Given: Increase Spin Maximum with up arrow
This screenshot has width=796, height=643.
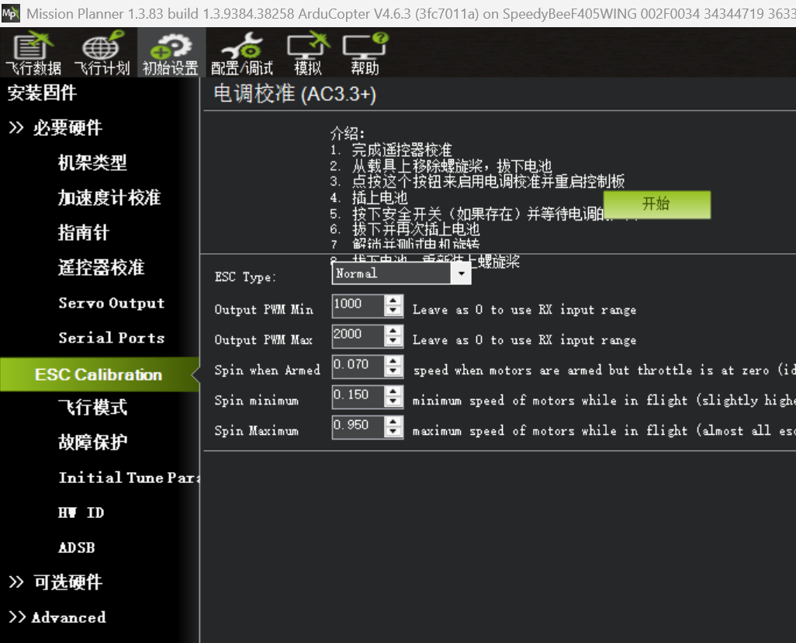Looking at the screenshot, I should pos(393,422).
